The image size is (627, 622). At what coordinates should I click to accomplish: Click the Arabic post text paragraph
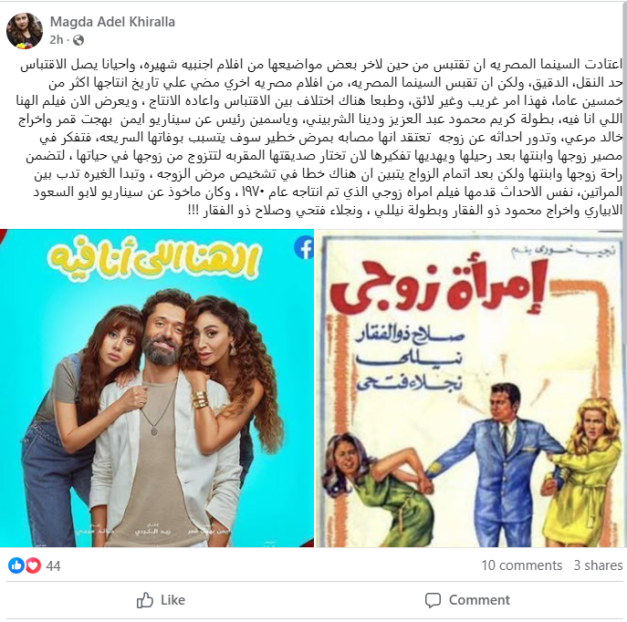[x=320, y=138]
